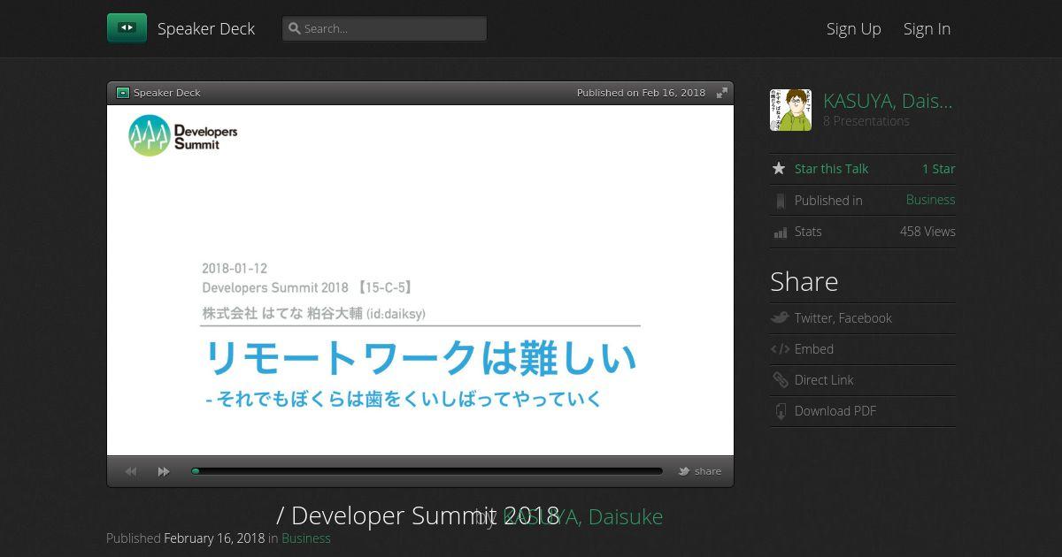This screenshot has width=1062, height=557.
Task: Go to previous slide with rewind button
Action: coord(131,471)
